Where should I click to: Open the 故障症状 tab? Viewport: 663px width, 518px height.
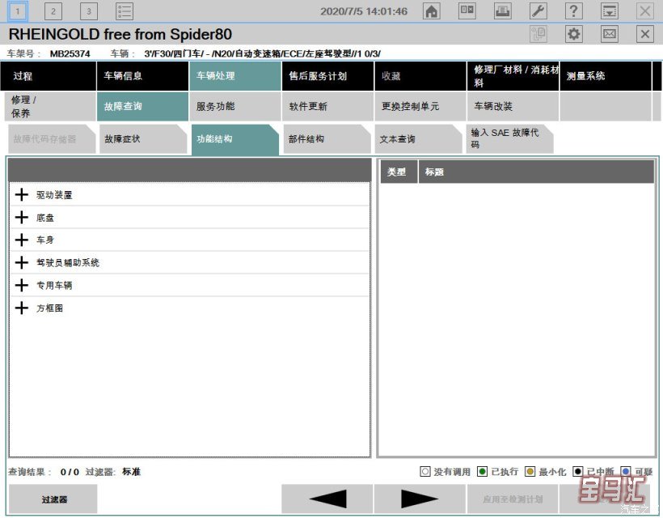click(x=143, y=139)
